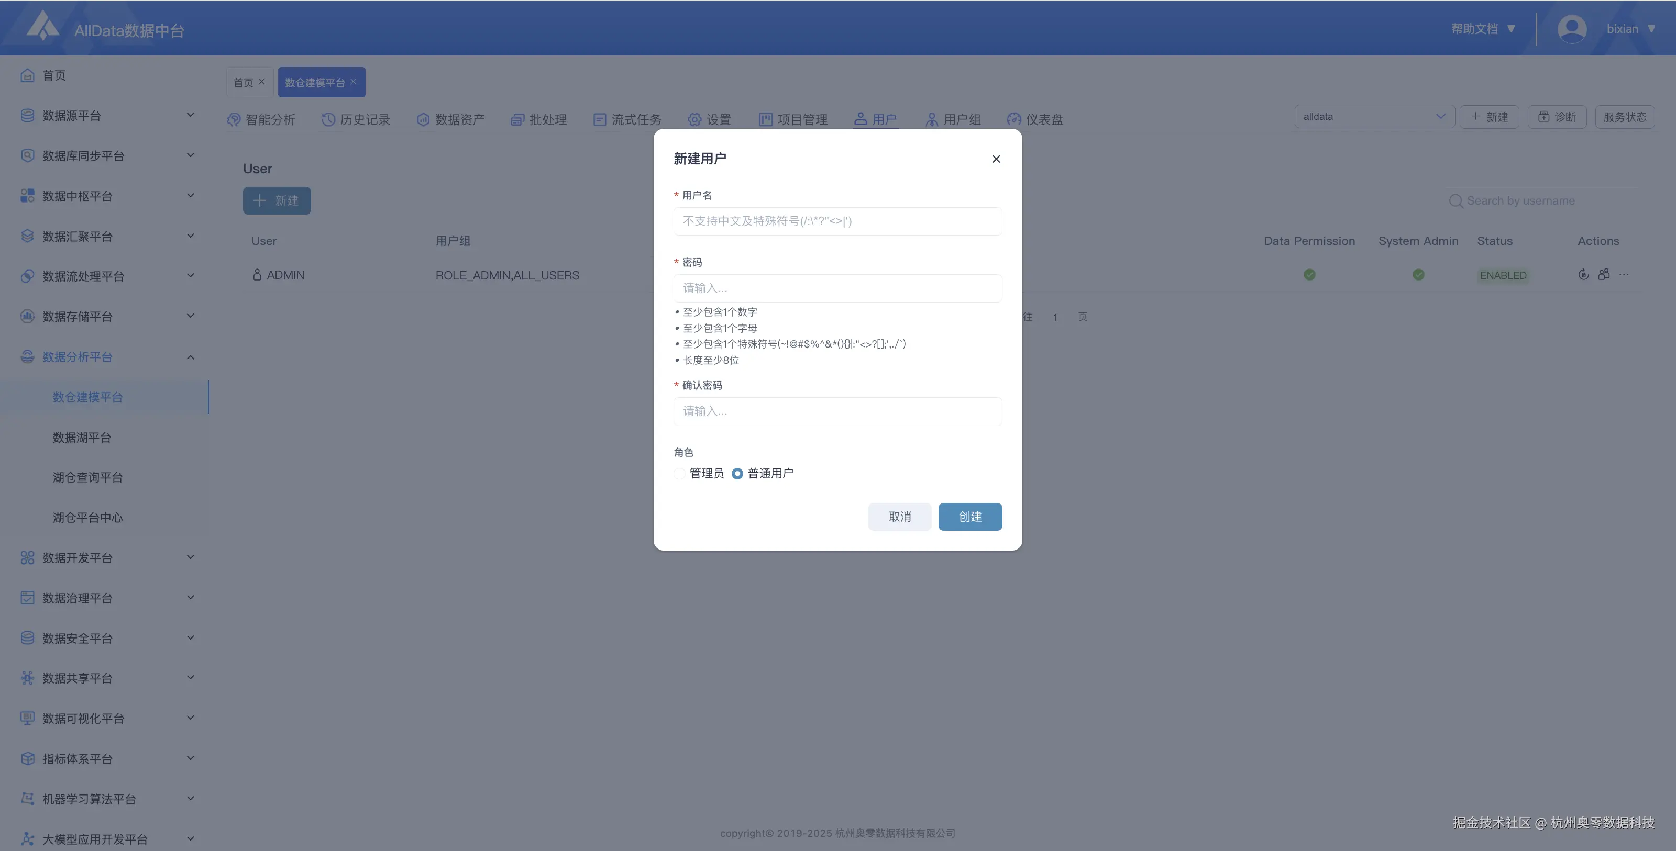Click the 设置 gear icon
1676x851 pixels.
click(695, 119)
